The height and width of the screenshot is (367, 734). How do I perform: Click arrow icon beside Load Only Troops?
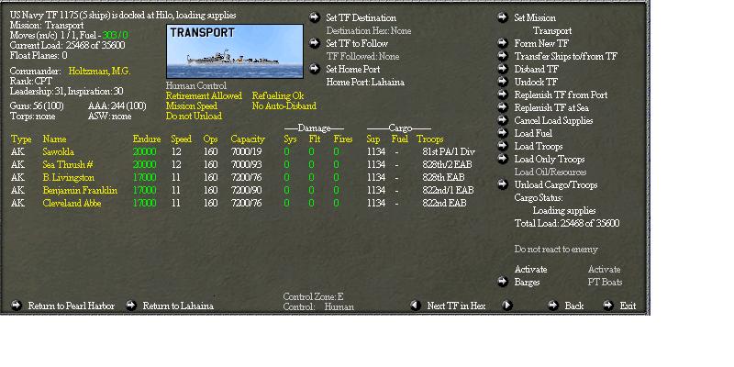503,159
